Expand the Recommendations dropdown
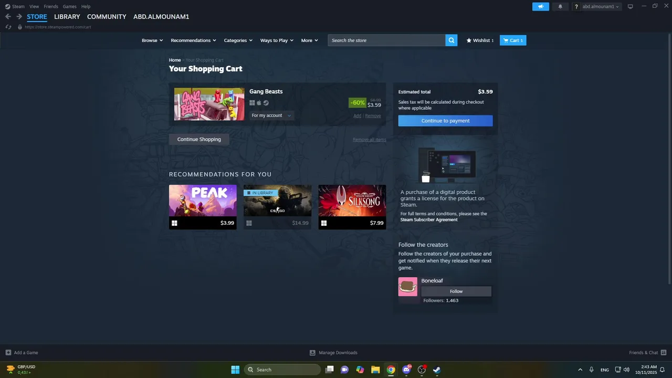 (194, 40)
